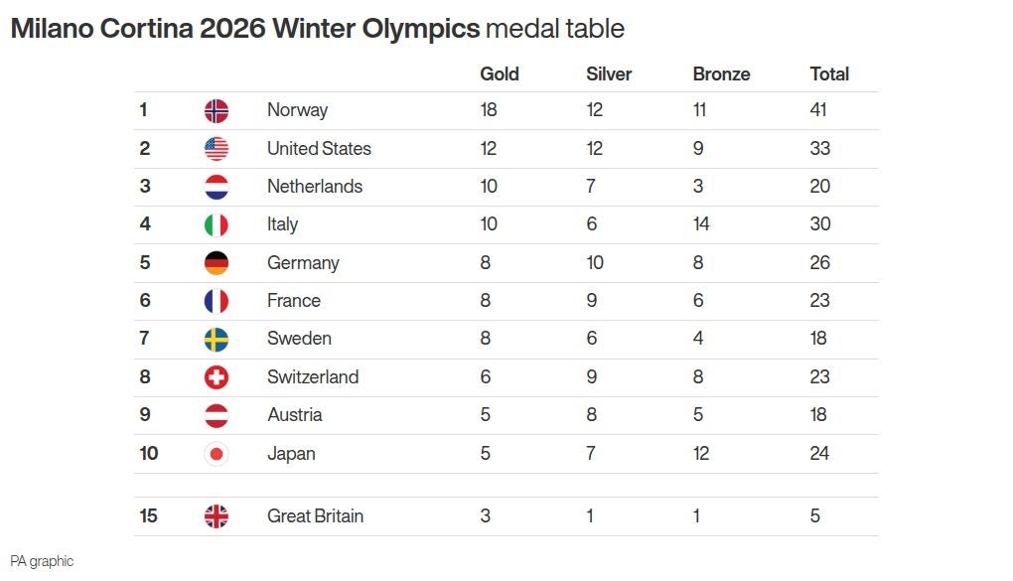This screenshot has width=1013, height=581.
Task: Click the Norway country name
Action: point(297,110)
